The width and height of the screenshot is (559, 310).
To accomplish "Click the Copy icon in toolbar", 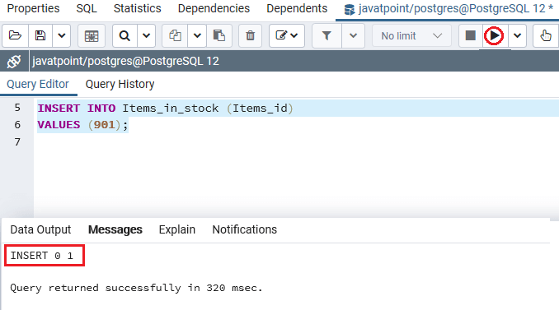I will point(175,35).
